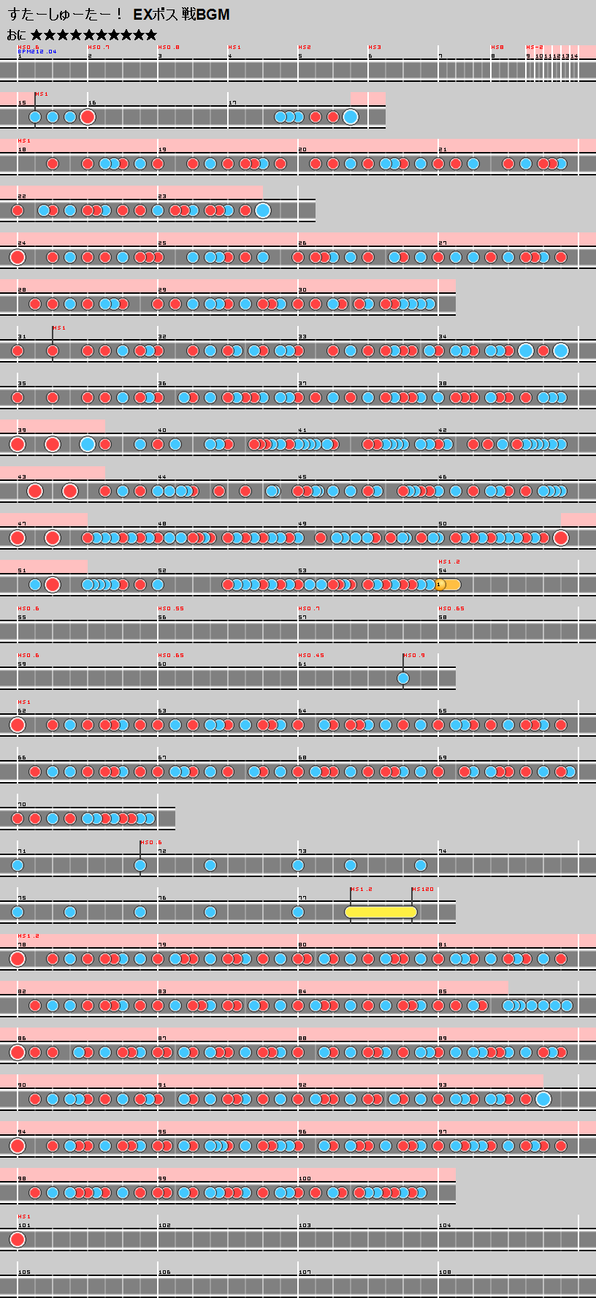The image size is (596, 1298).
Task: Click the big red note in measure 51
Action: 53,585
